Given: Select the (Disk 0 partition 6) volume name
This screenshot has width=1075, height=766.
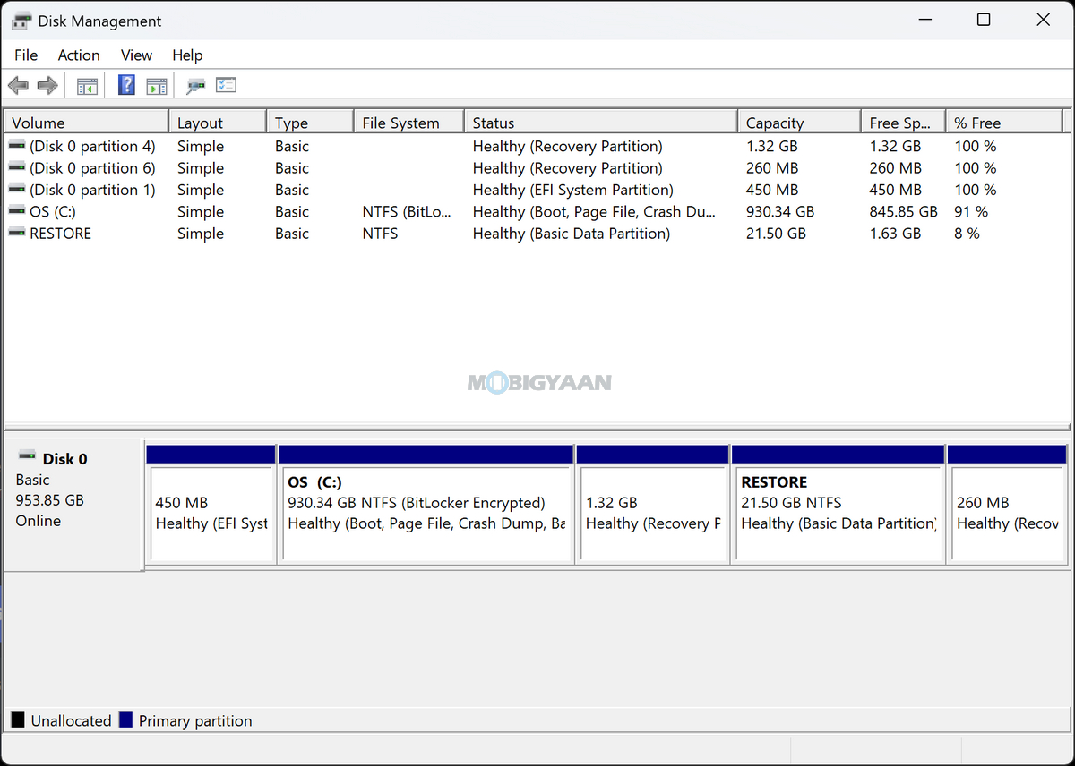Looking at the screenshot, I should click(92, 167).
